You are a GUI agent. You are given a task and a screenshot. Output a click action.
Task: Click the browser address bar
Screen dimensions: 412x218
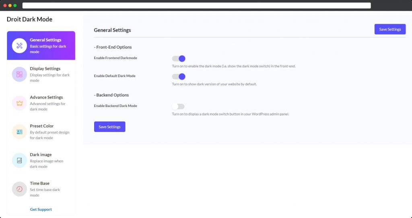(196, 5)
